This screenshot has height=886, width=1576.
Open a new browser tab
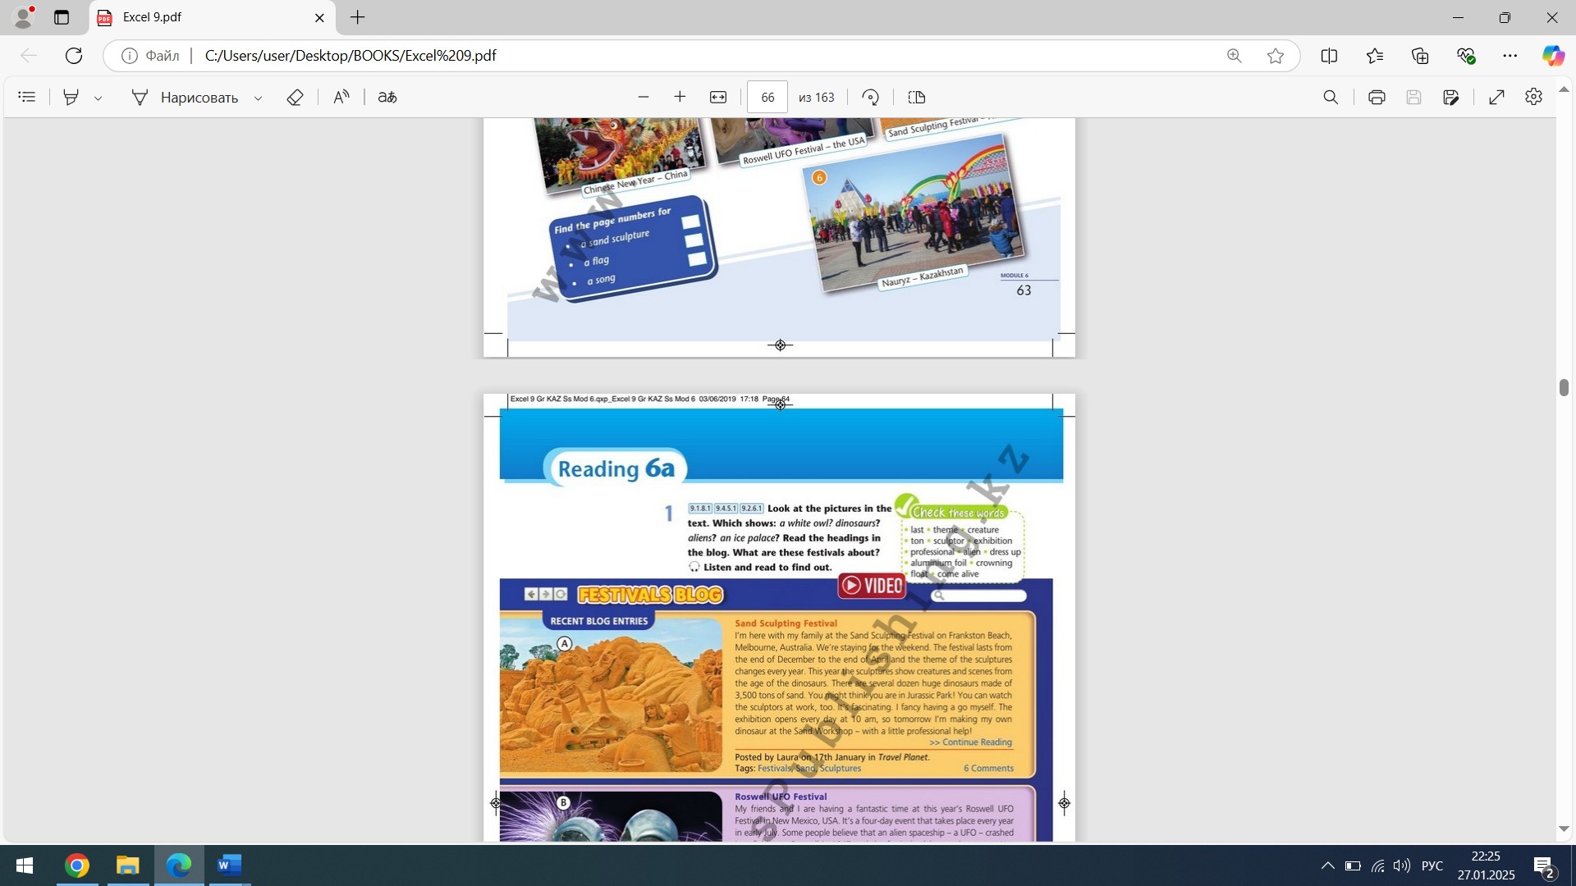(358, 17)
